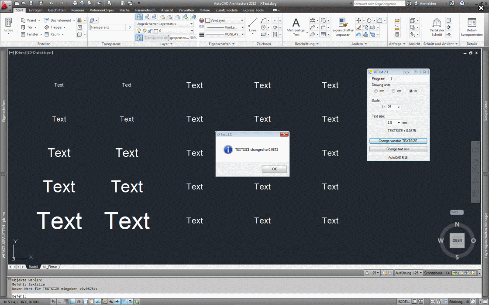Screen dimensions: 489x305
Task: Switch to the A1_Plotter layout tab
Action: pyautogui.click(x=50, y=267)
